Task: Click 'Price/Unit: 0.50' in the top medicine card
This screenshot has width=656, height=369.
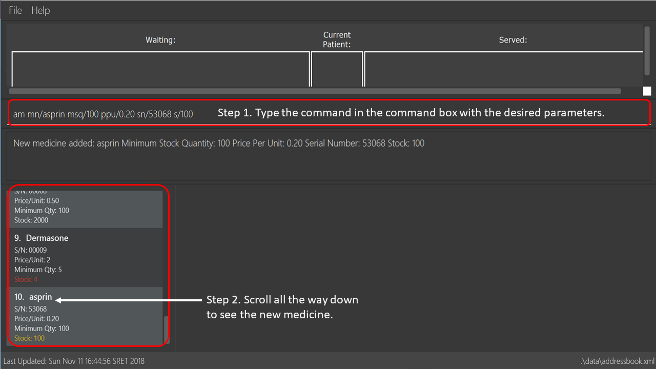Action: click(36, 200)
